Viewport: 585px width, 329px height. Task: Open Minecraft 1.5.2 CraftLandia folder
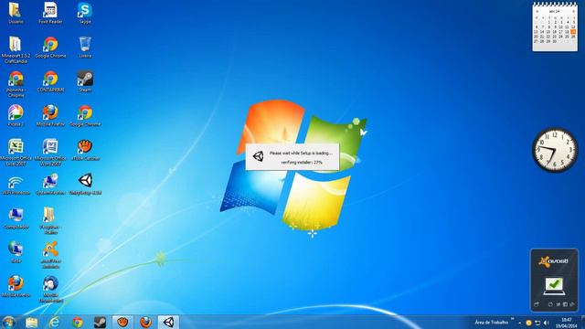coord(16,49)
